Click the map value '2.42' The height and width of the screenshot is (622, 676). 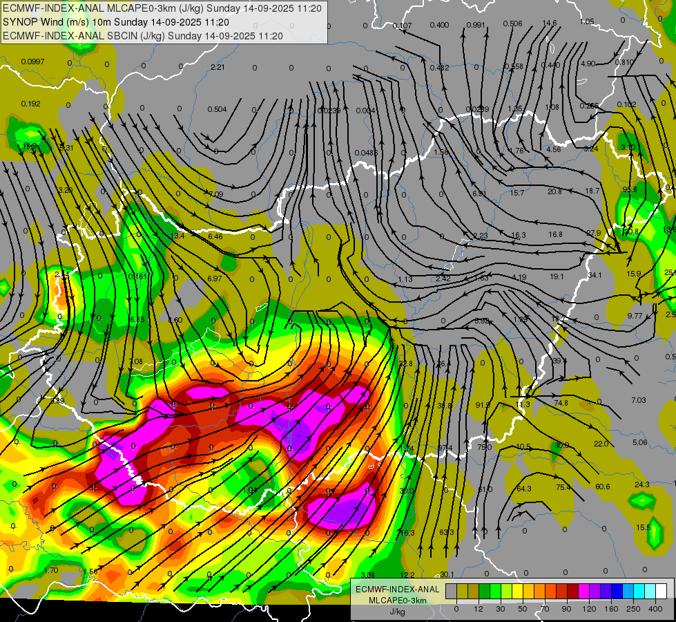443,279
